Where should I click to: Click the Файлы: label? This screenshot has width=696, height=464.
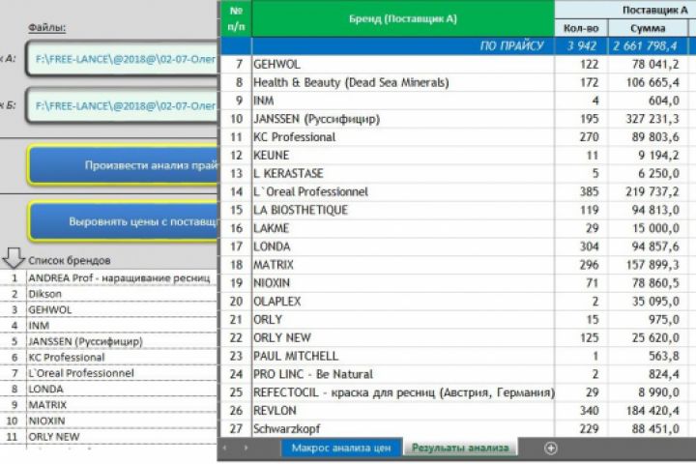coord(46,27)
